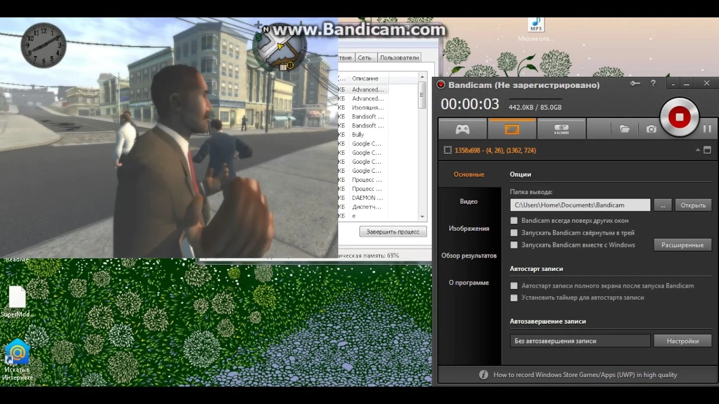
Task: Click the output folder path field
Action: (580, 205)
